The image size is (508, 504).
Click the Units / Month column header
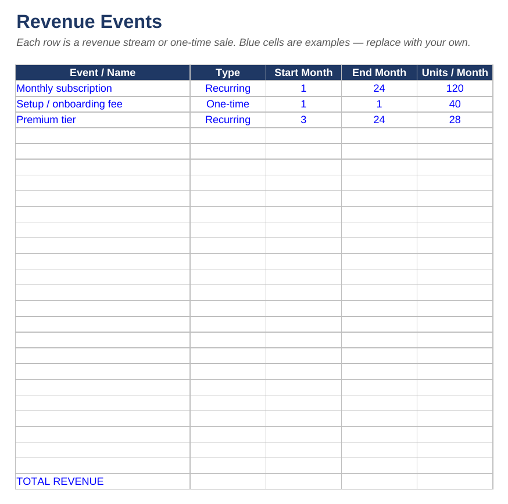point(455,73)
